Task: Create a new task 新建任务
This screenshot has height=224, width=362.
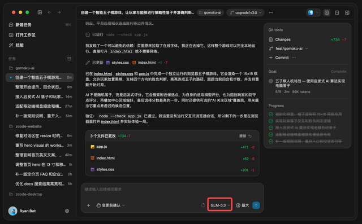Action: click(x=40, y=25)
